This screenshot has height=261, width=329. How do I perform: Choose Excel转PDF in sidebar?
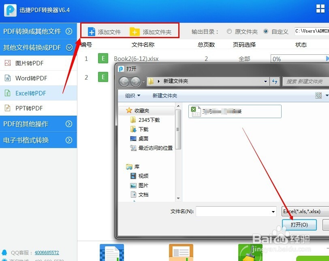[x=38, y=93]
